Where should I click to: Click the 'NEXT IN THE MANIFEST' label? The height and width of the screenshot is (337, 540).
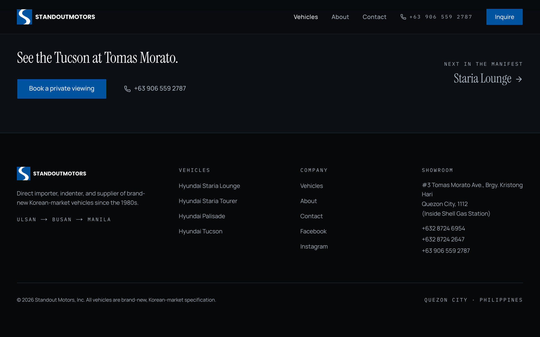[483, 64]
